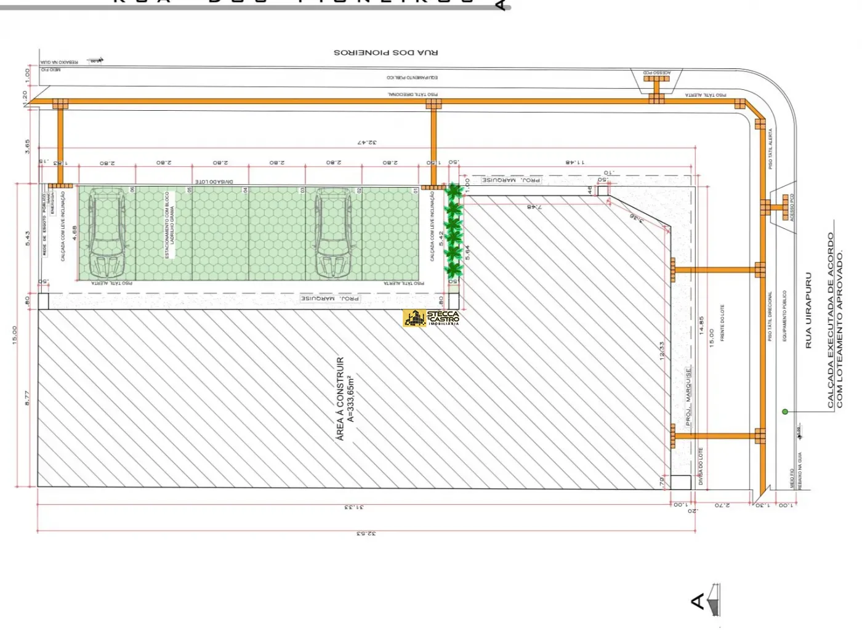Click the gray horizontal bar at top
The width and height of the screenshot is (862, 636).
coord(246,7)
